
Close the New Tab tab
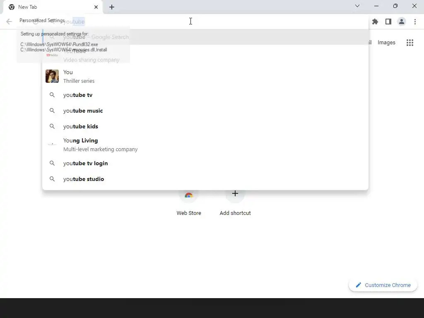coord(96,7)
